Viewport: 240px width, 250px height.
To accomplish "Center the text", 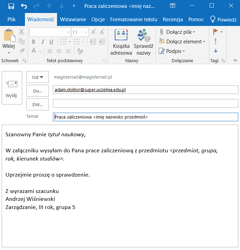I will click(59, 51).
